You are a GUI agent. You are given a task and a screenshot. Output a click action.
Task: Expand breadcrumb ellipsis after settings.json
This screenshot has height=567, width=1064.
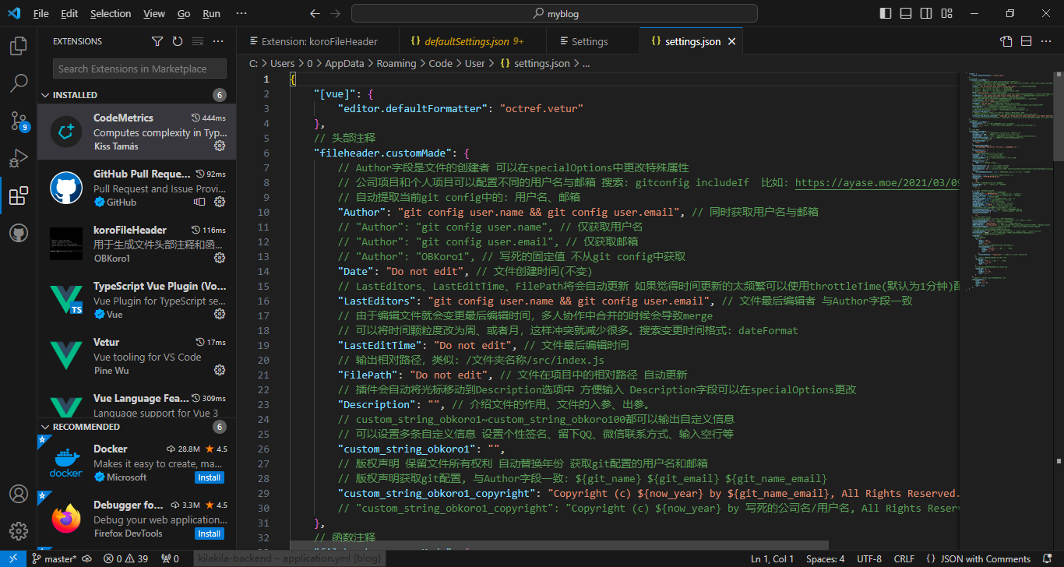pos(587,64)
